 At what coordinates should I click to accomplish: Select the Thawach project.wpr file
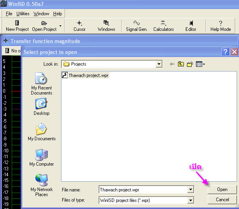[x=88, y=75]
